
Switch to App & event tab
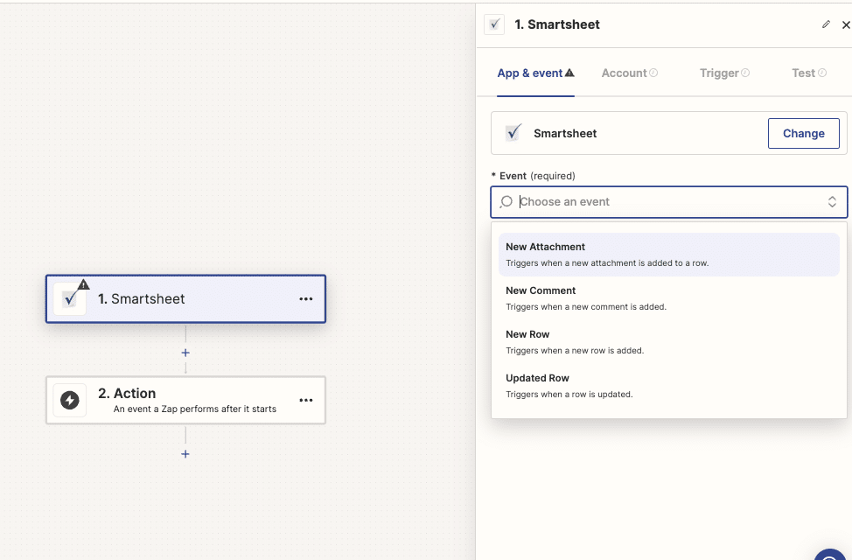coord(535,73)
